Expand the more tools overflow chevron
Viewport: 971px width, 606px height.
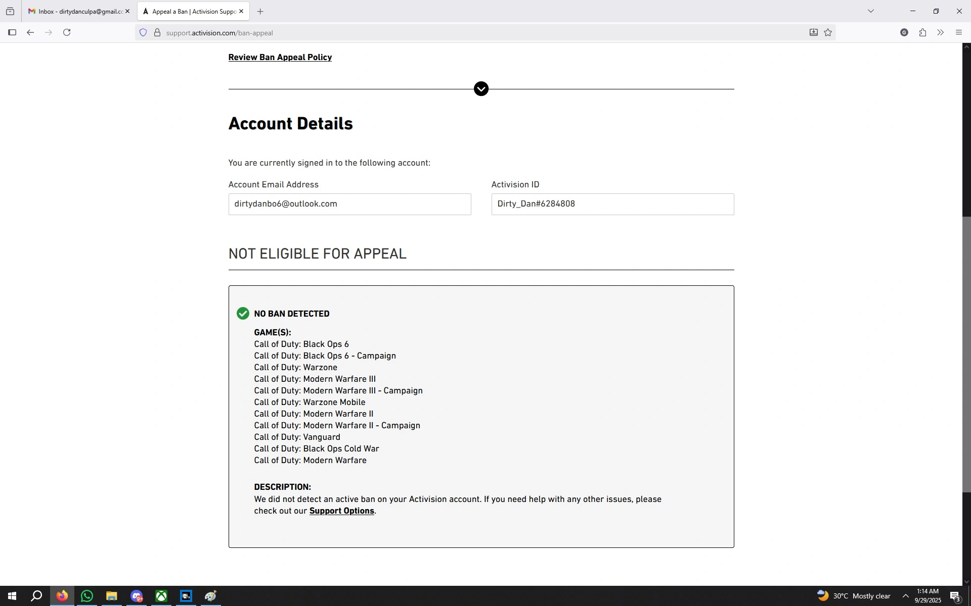[940, 33]
